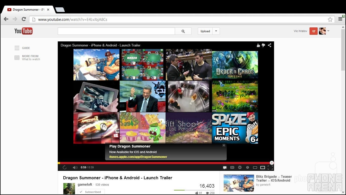Expand the account dropdown arrow beside avatar
346x195 pixels.
tap(328, 31)
